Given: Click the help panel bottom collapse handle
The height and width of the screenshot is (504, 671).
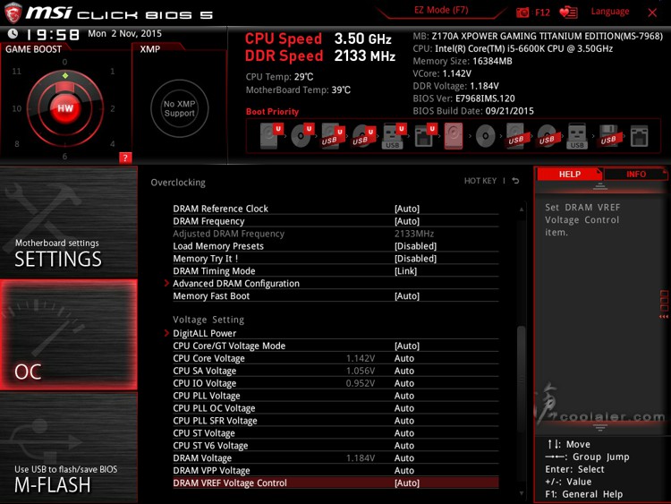Looking at the screenshot, I should 600,427.
